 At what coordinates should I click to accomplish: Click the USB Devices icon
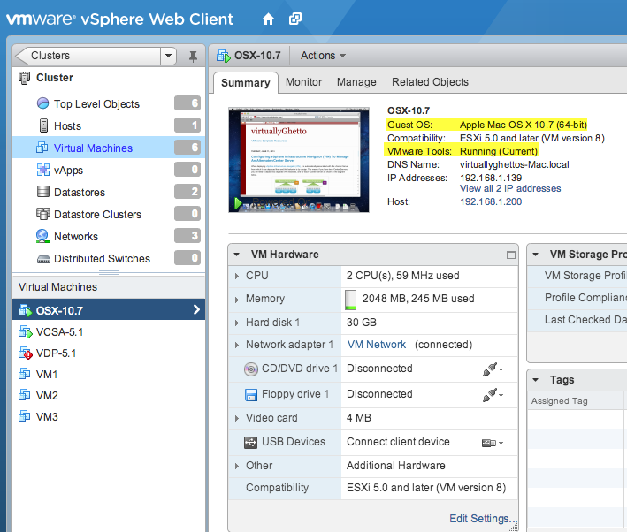pyautogui.click(x=251, y=443)
